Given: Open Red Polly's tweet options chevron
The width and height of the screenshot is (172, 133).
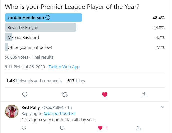Looking at the screenshot, I should point(162,107).
